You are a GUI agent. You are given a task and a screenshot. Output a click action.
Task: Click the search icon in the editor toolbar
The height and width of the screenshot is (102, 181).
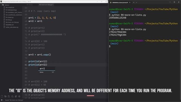[12, 96]
